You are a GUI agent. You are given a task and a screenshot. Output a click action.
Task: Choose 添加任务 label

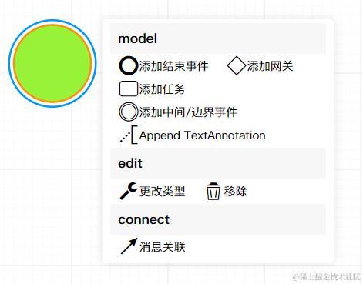coord(162,89)
